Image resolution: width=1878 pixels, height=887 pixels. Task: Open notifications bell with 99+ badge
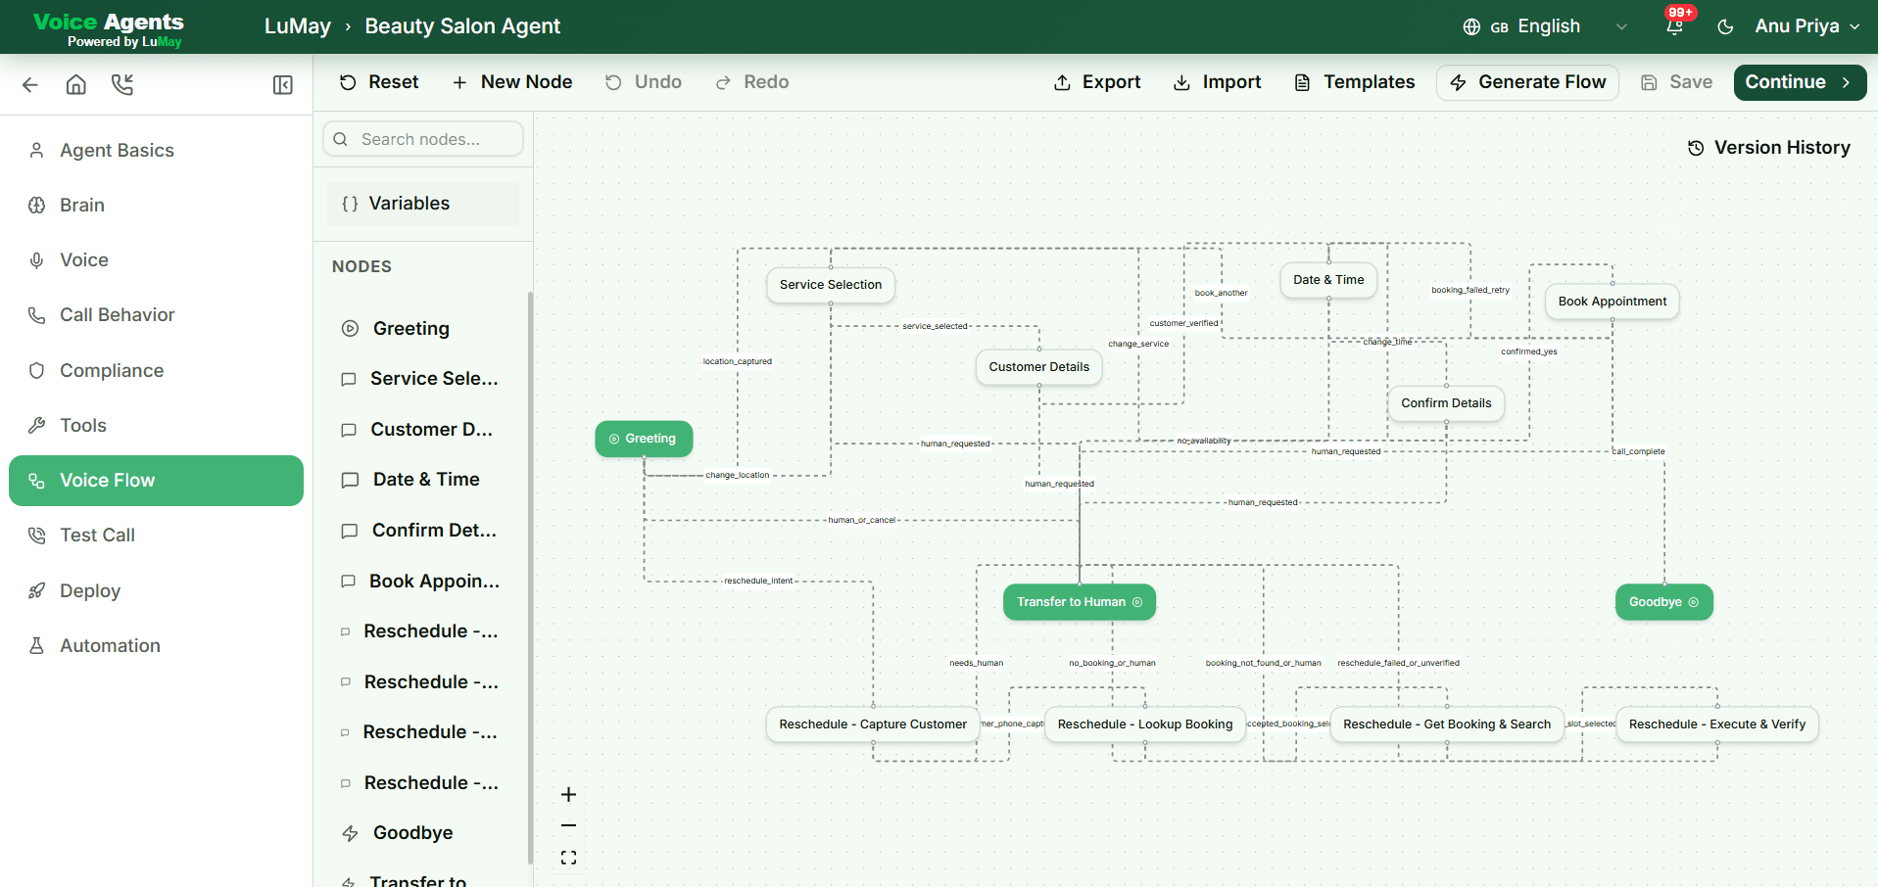tap(1675, 25)
